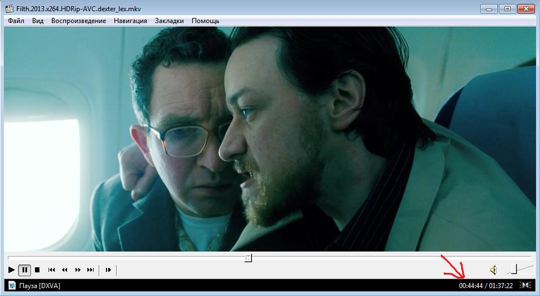This screenshot has height=296, width=540.
Task: Click the status bar file-type icon
Action: pos(12,285)
